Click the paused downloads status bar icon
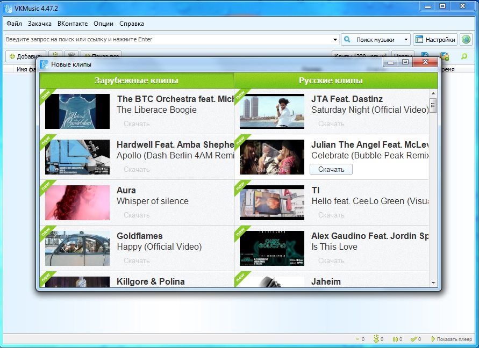The width and height of the screenshot is (479, 348). [x=395, y=339]
